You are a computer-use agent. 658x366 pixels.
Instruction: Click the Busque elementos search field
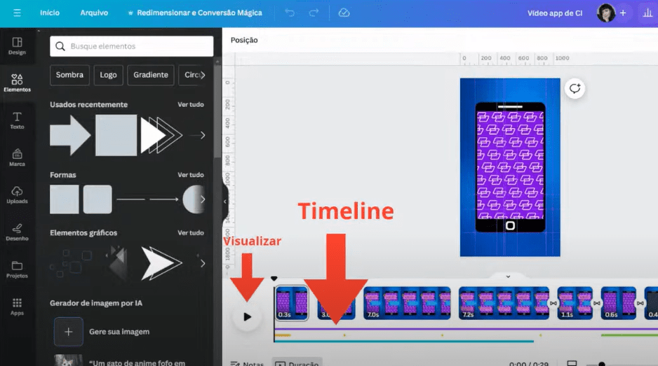pos(131,46)
